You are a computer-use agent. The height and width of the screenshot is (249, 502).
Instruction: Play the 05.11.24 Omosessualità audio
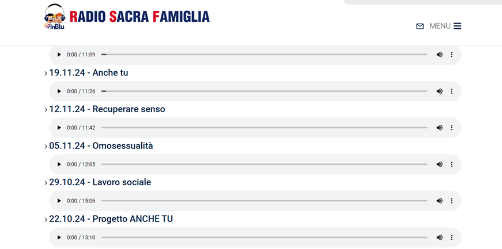tap(59, 164)
